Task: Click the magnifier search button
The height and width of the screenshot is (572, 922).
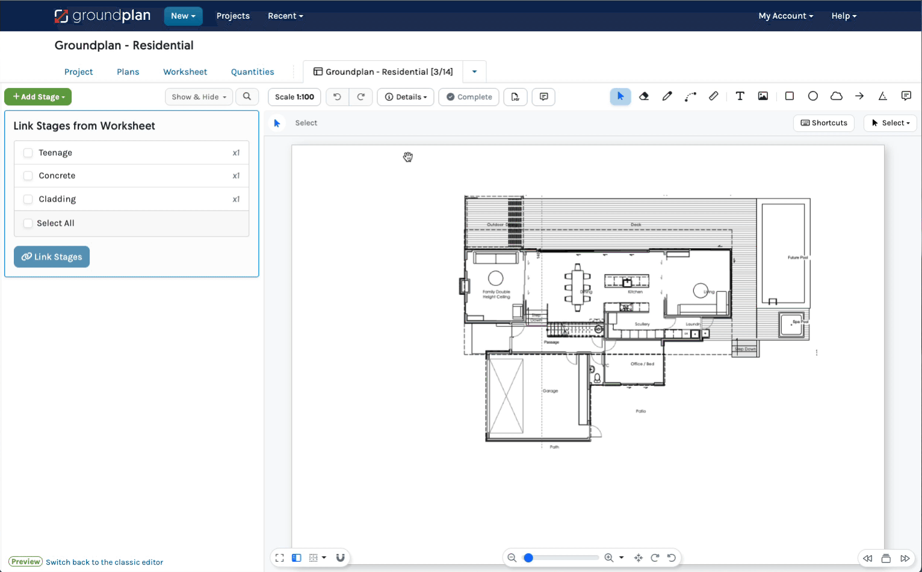Action: pyautogui.click(x=247, y=97)
